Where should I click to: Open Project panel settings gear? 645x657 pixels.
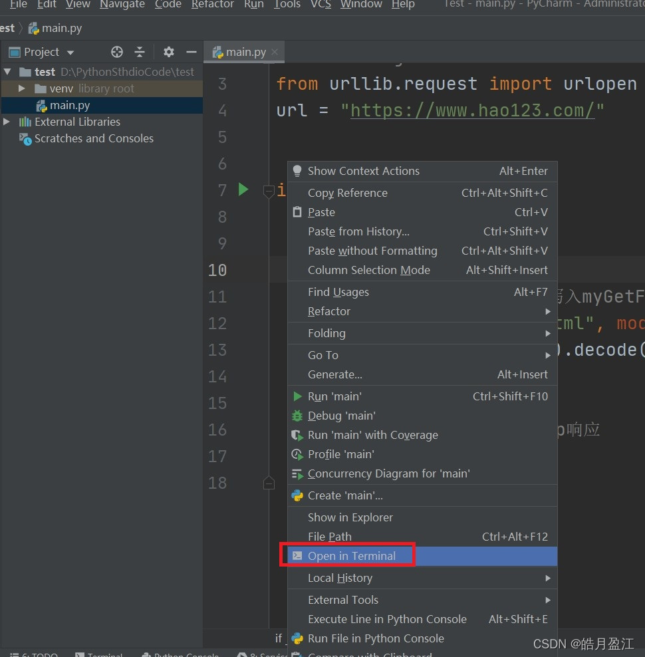pos(168,52)
